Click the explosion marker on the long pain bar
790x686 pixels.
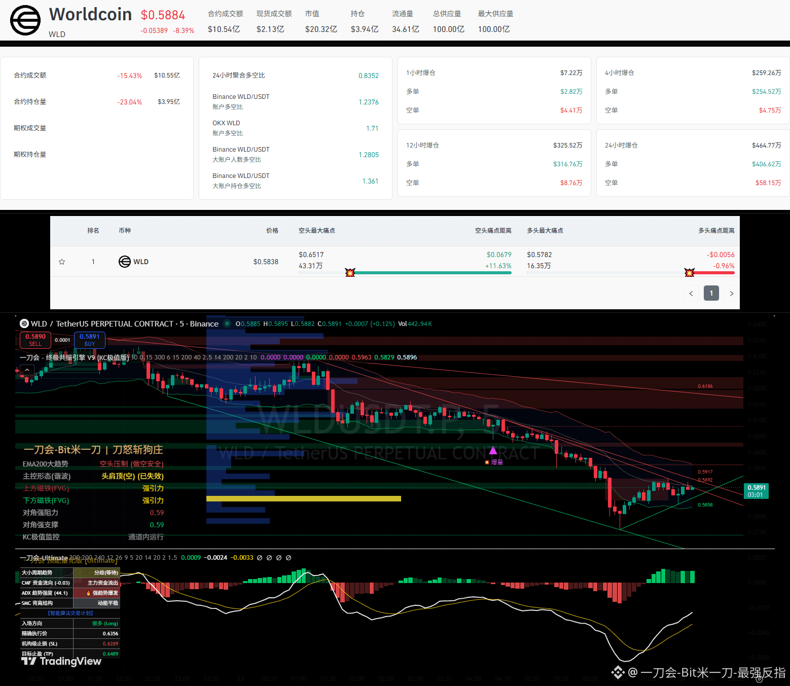coord(689,273)
